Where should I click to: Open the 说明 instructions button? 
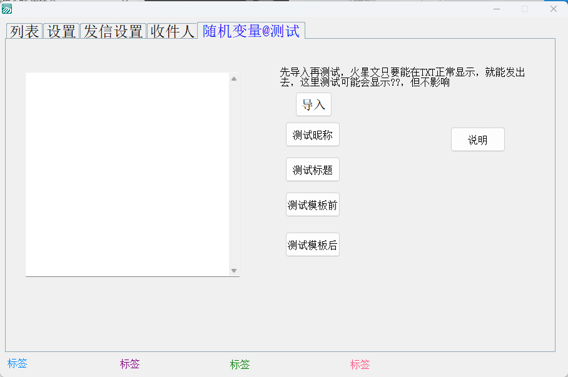pyautogui.click(x=477, y=139)
